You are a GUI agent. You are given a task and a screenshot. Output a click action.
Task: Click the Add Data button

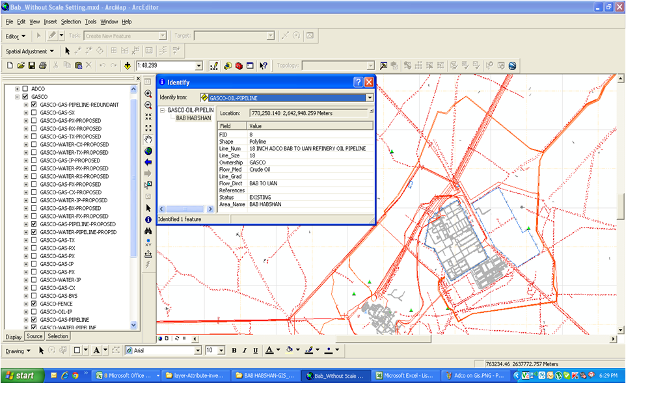(127, 66)
